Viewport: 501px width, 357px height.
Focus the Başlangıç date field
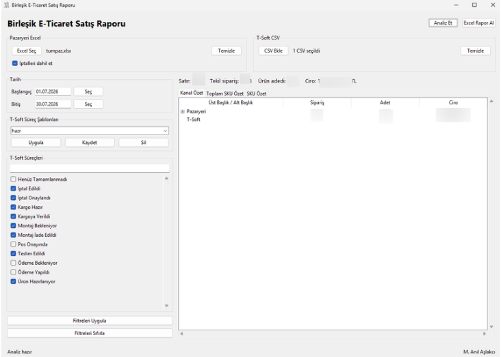[x=53, y=91]
